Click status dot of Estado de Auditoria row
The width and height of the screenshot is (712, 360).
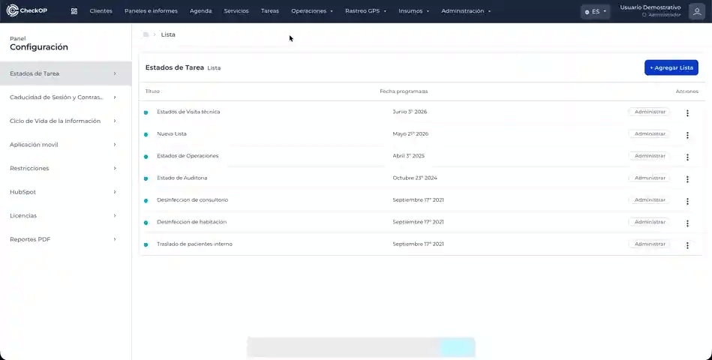[146, 178]
